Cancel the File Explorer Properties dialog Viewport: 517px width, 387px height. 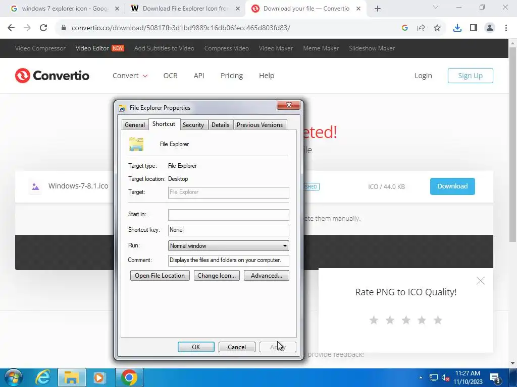[x=237, y=347]
